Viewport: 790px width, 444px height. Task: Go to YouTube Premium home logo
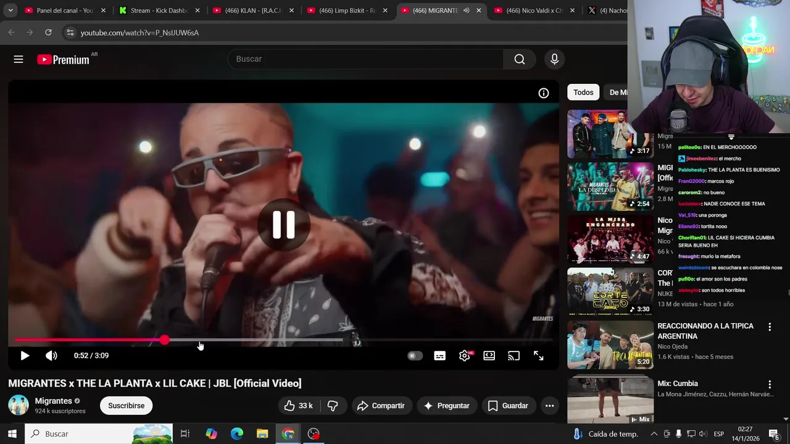63,59
